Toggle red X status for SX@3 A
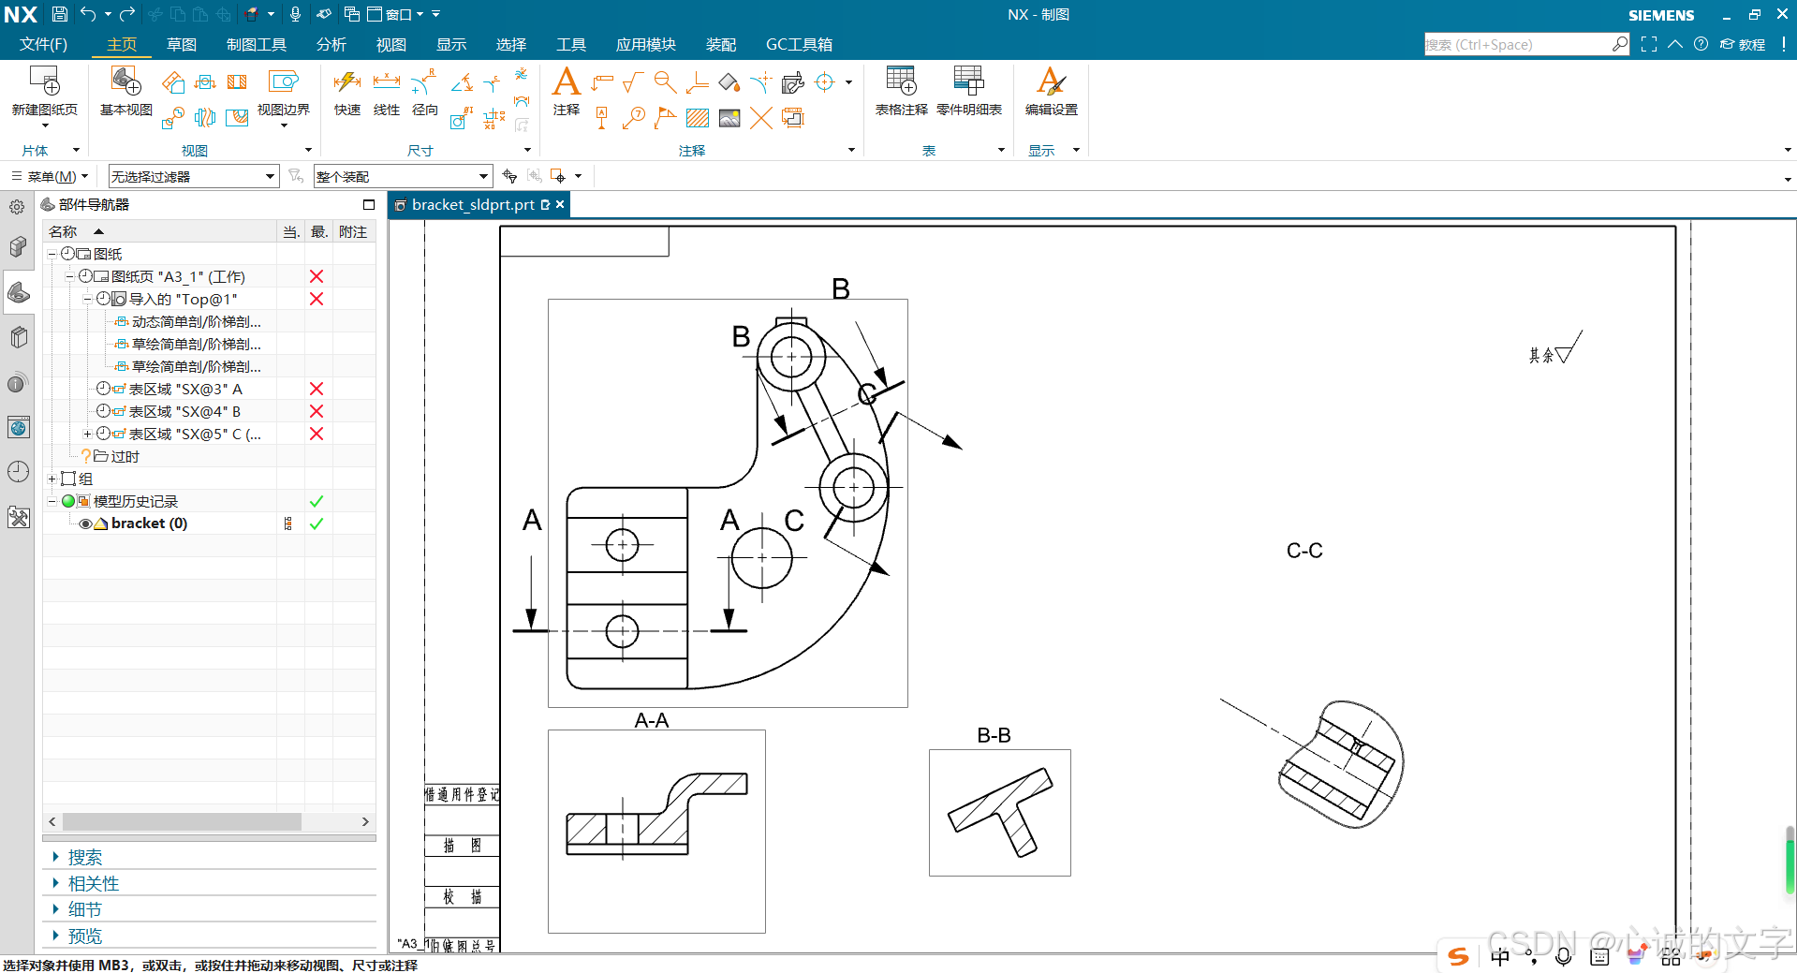1797x973 pixels. click(x=317, y=389)
